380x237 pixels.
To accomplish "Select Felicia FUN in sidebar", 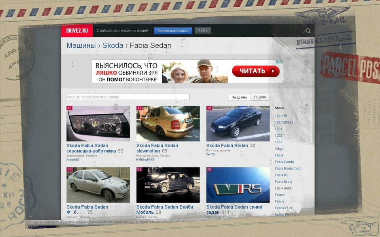I will (283, 208).
